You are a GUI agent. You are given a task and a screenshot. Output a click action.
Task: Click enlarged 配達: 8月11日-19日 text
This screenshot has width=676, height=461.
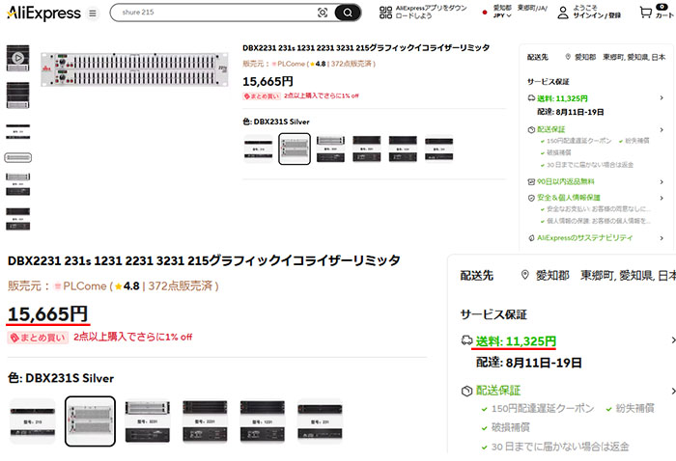[x=528, y=363]
